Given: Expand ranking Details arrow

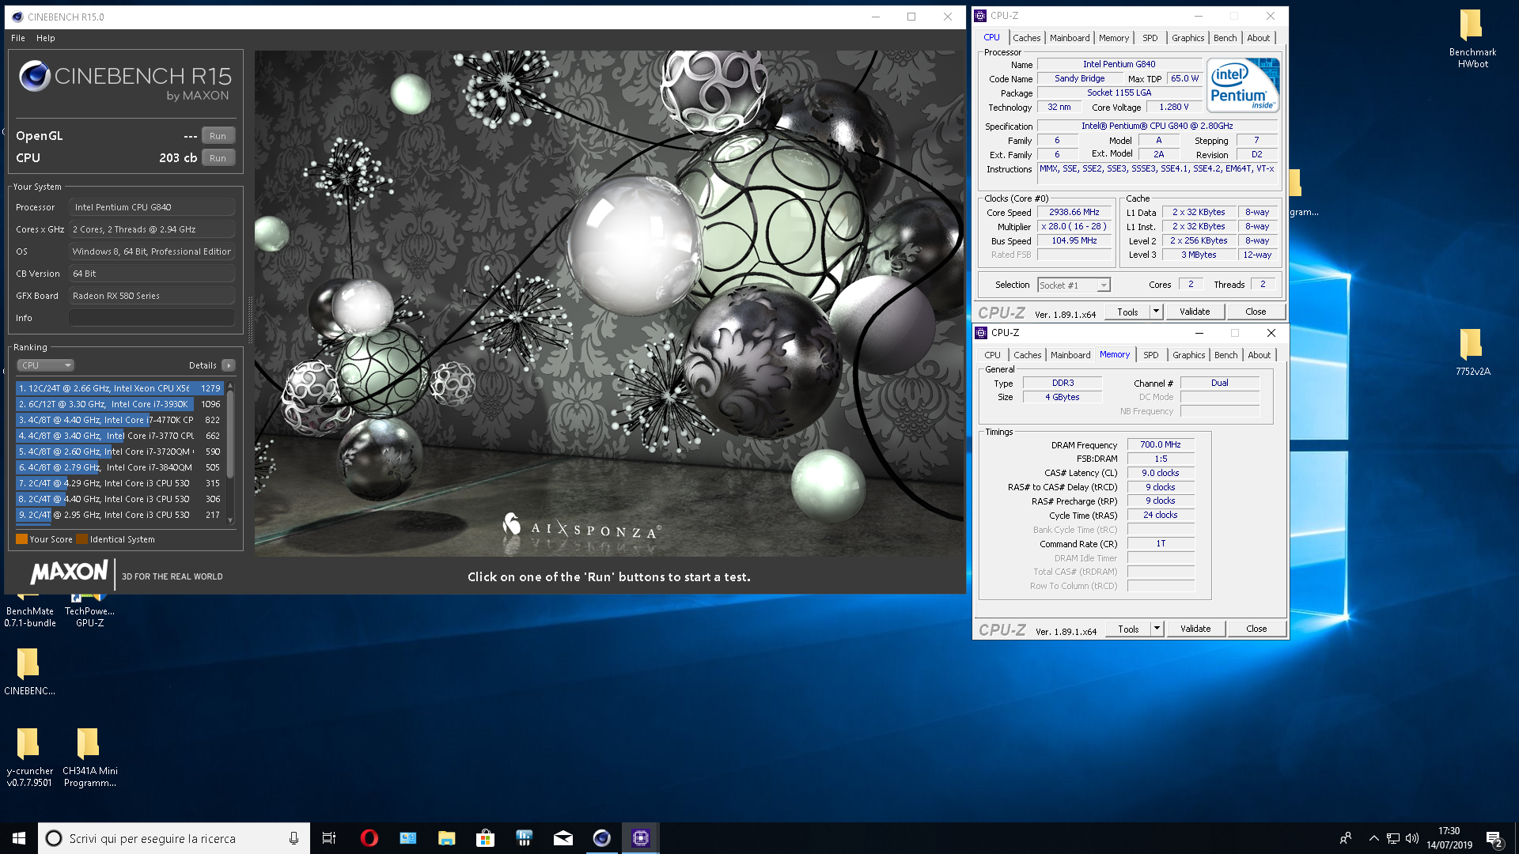Looking at the screenshot, I should 229,365.
